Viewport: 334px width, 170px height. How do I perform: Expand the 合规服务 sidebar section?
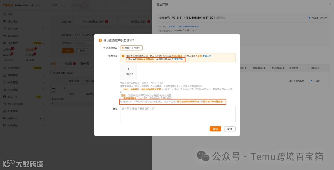pyautogui.click(x=43, y=126)
